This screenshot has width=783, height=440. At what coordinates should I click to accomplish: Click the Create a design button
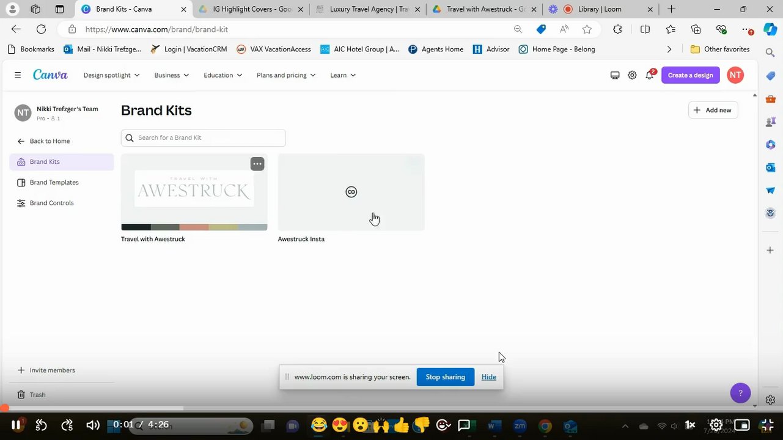pos(690,75)
